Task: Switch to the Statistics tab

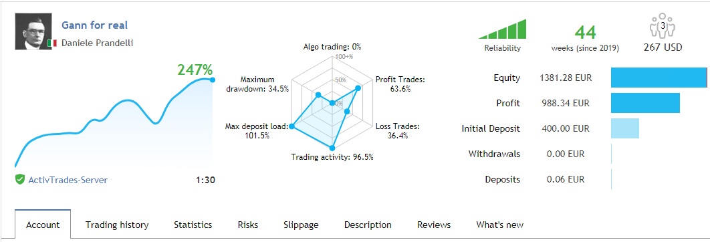Action: [193, 225]
